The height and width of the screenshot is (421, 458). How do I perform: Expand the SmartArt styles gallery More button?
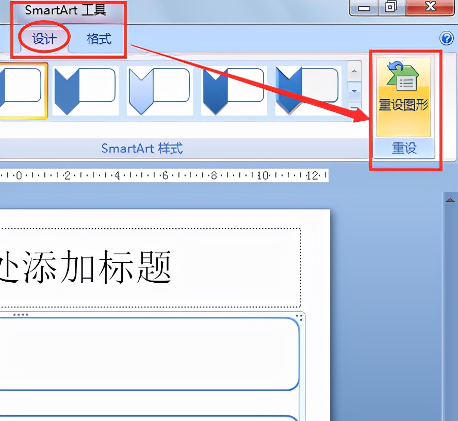coord(354,109)
